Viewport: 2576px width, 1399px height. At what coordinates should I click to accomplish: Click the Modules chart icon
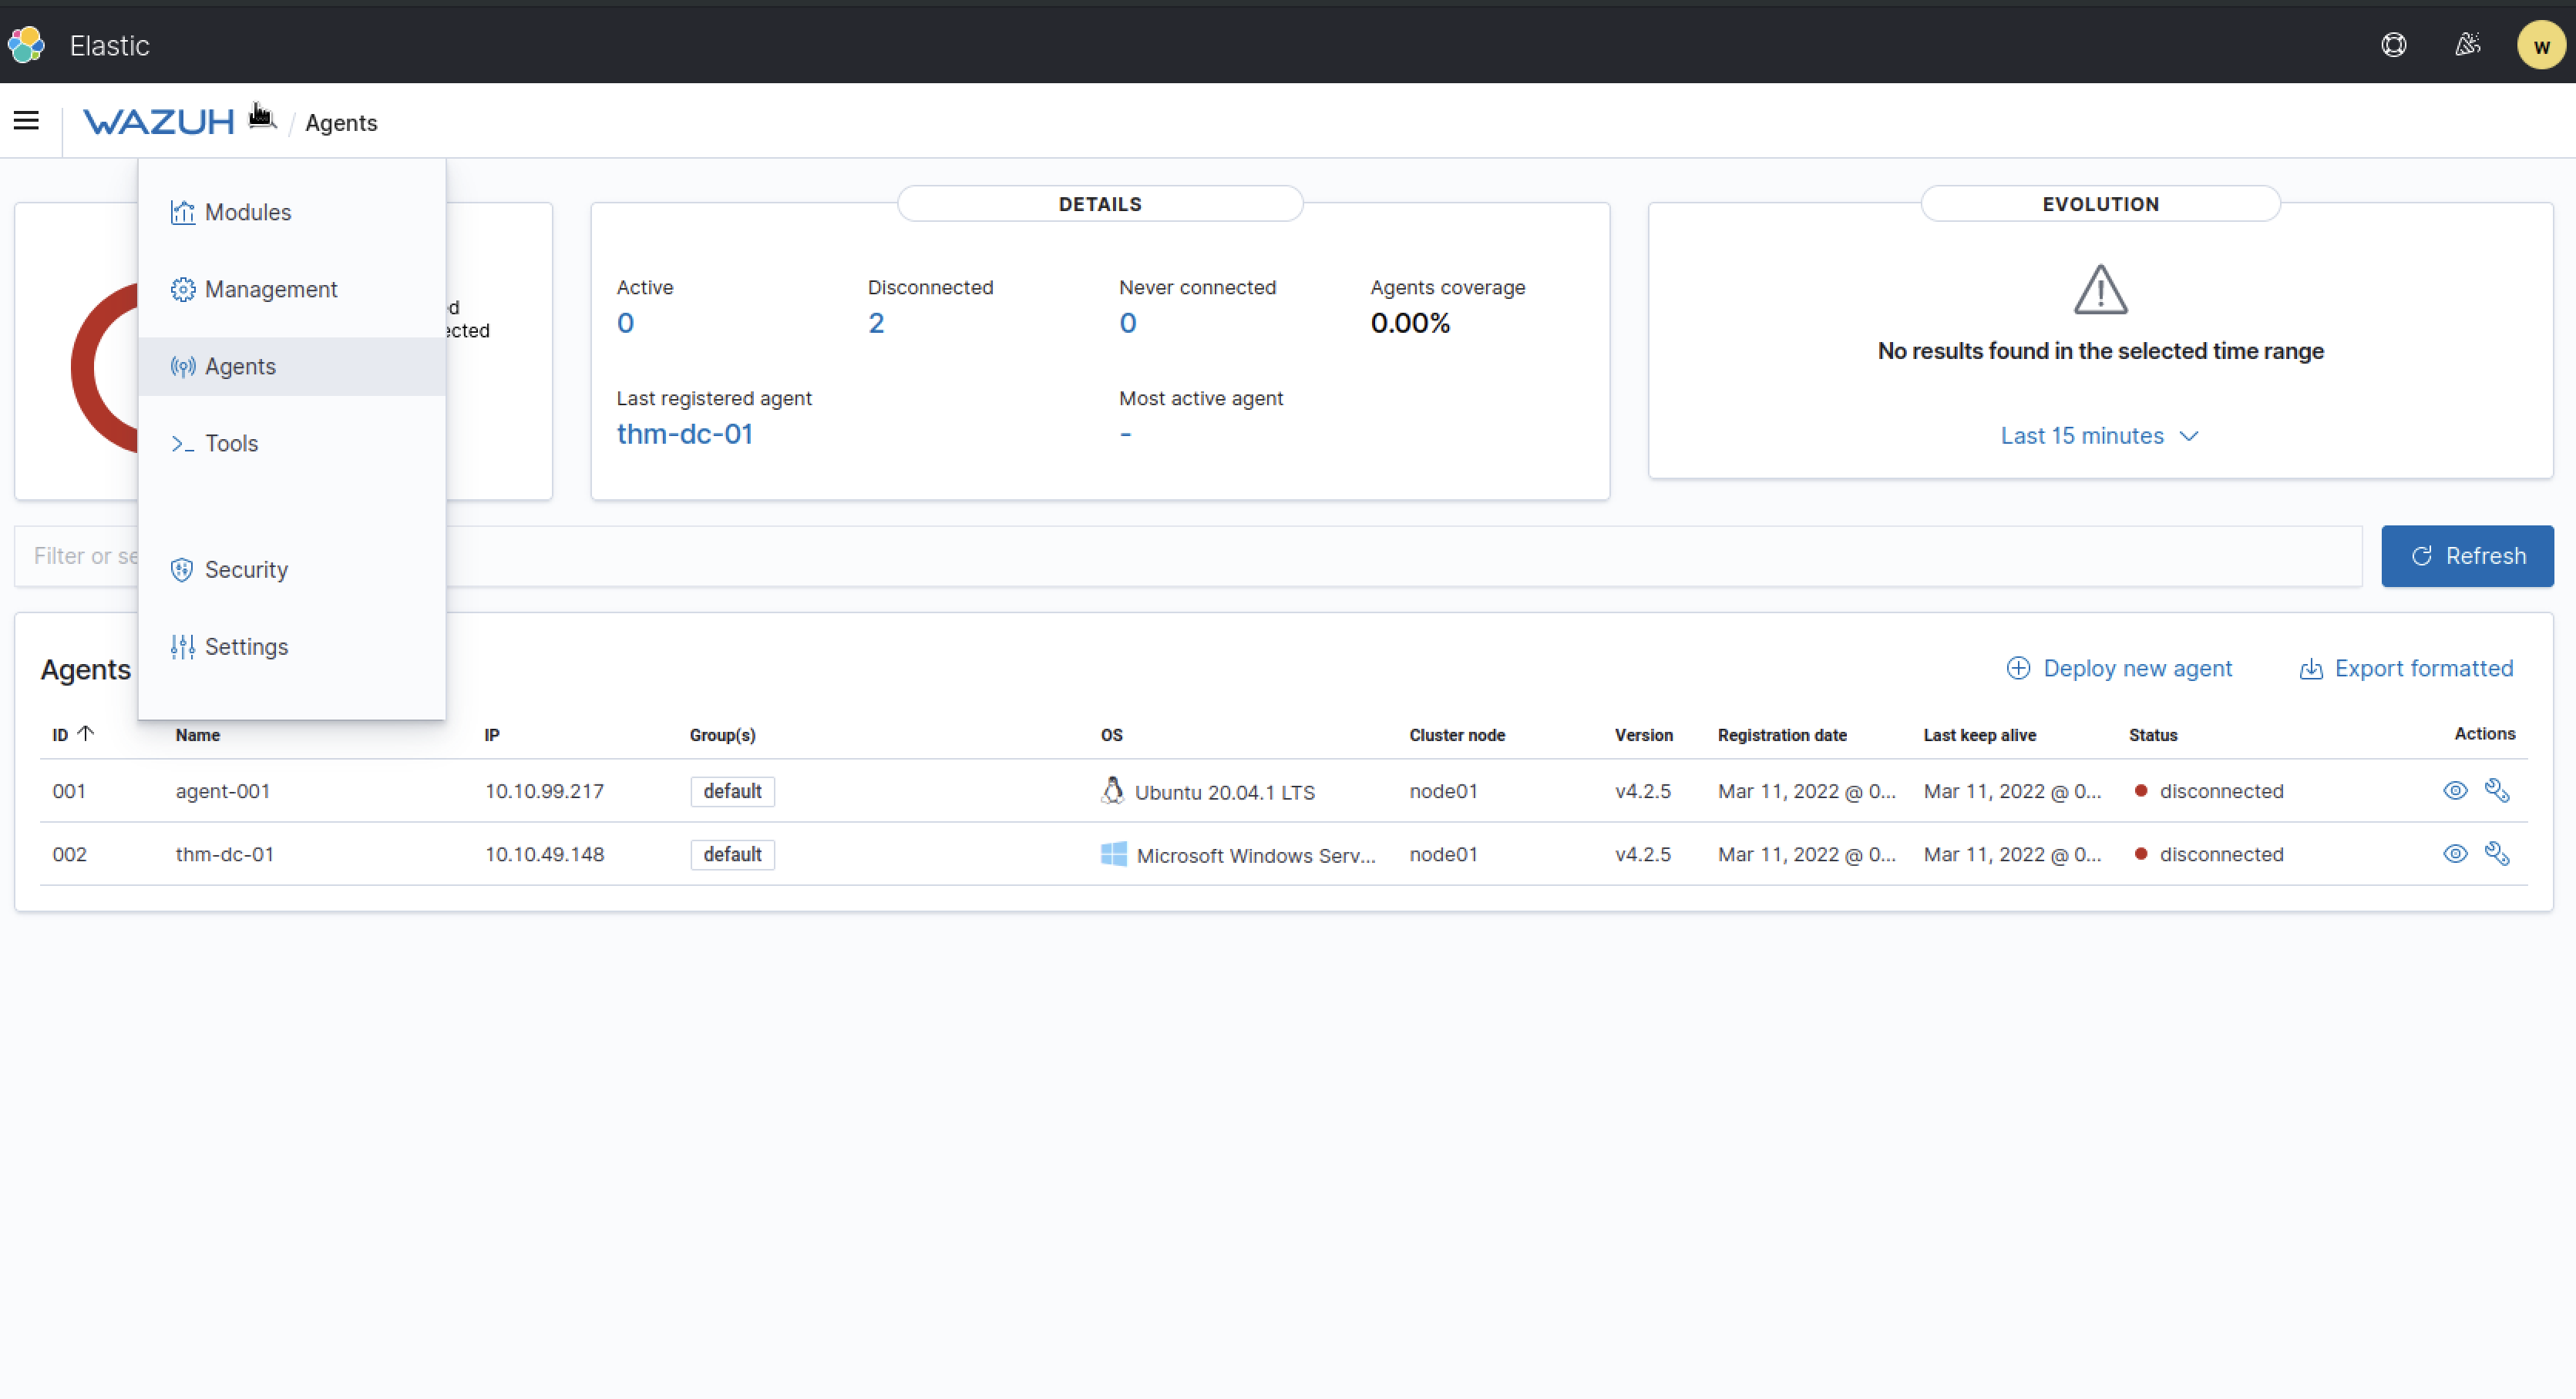pos(182,212)
